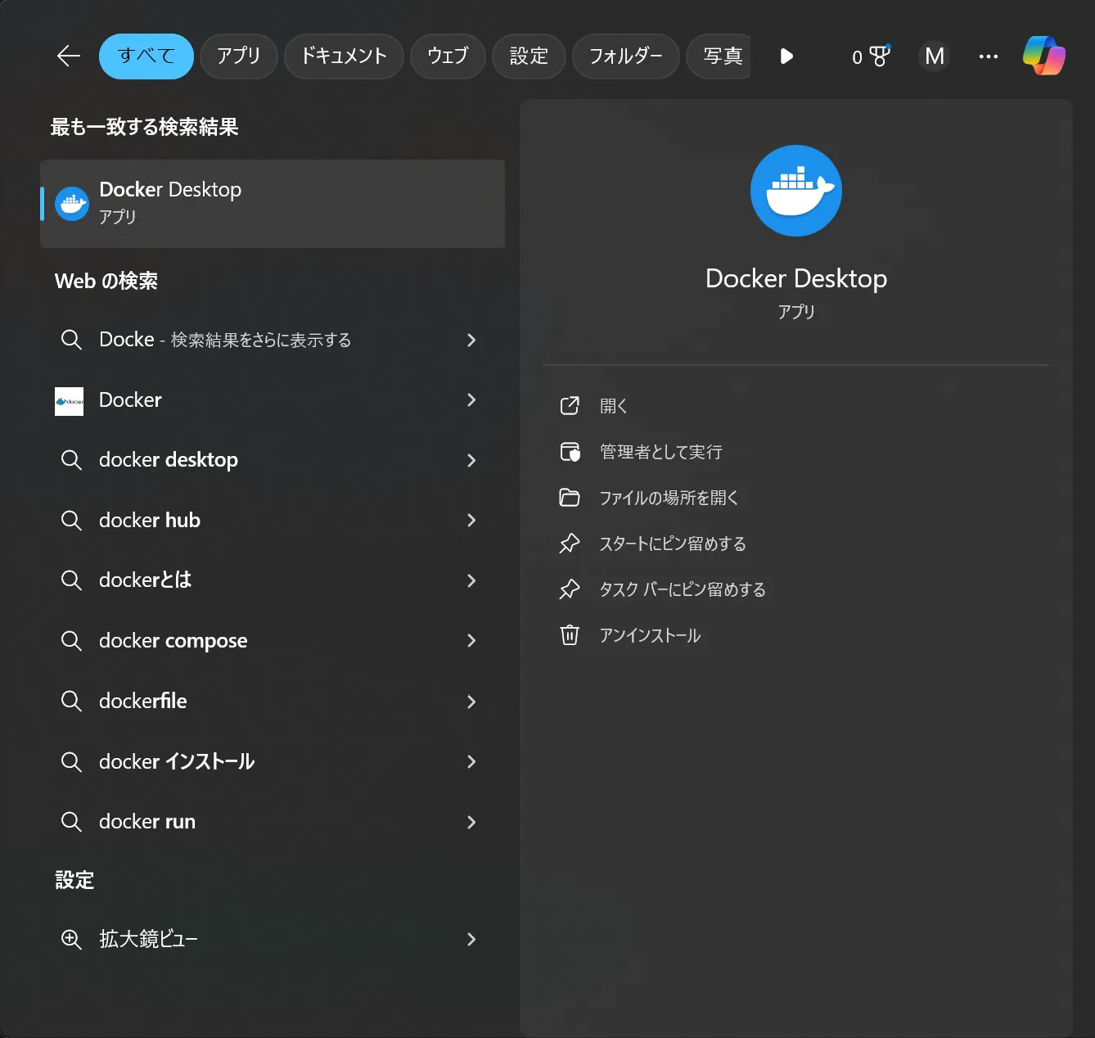Switch to the ドキュメント filter tab

tap(344, 56)
